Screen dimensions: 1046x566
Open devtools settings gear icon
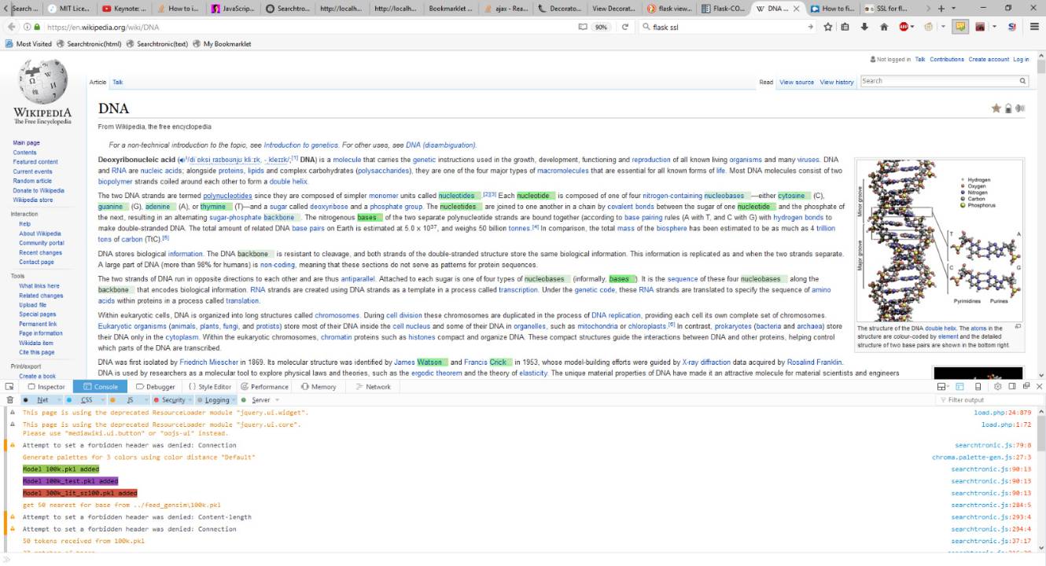point(997,387)
